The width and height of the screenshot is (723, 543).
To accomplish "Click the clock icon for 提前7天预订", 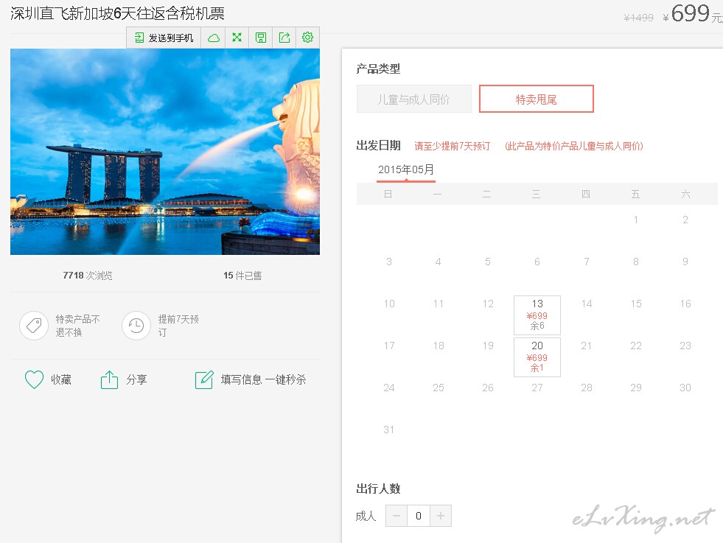I will click(x=136, y=326).
